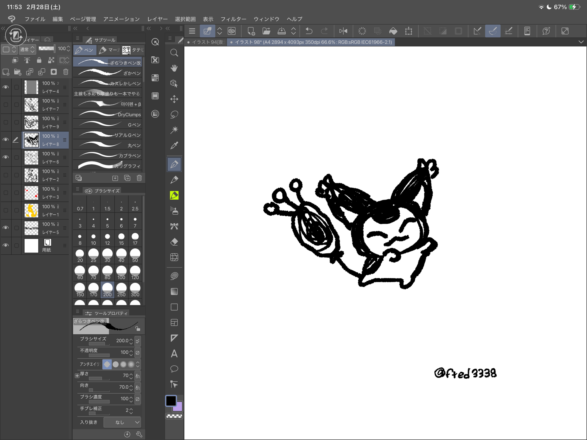The image size is (587, 440).
Task: Hide layer レイヤー6 with eye toggle
Action: pyautogui.click(x=6, y=157)
